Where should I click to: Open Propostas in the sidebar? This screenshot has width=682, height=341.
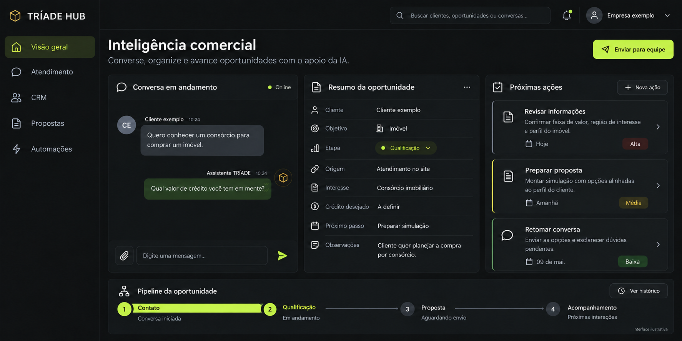point(50,123)
